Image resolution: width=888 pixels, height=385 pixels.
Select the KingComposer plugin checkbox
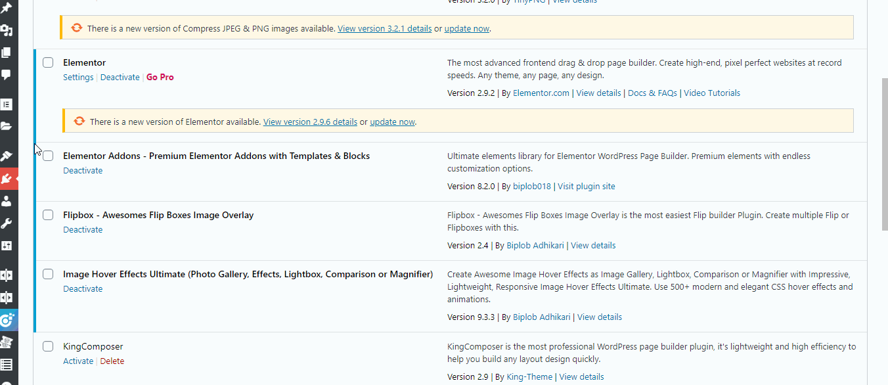48,346
